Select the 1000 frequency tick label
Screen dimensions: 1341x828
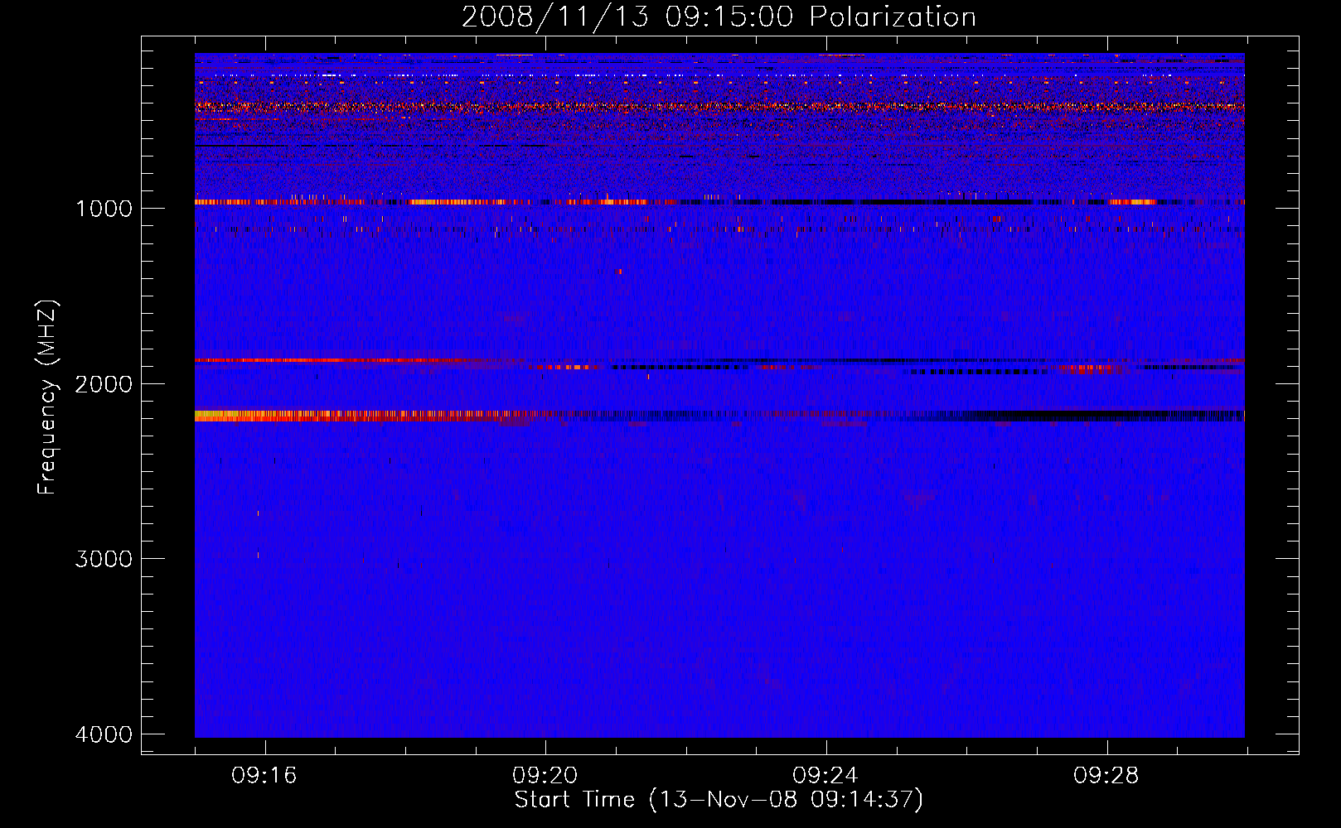(104, 208)
